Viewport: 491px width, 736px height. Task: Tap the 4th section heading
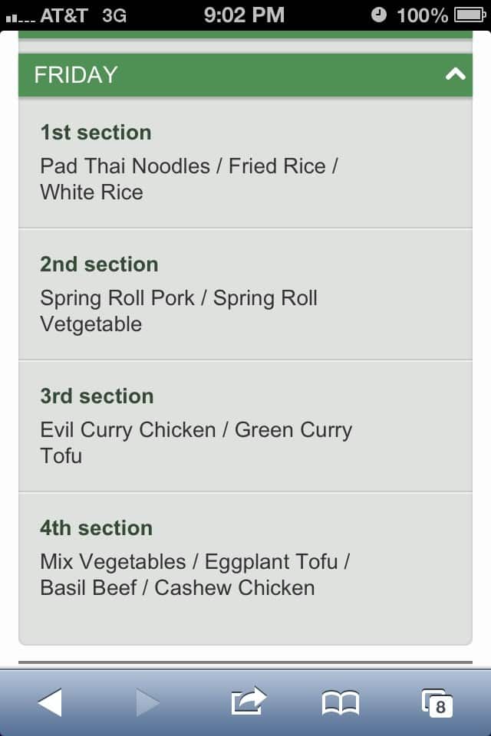click(x=96, y=528)
